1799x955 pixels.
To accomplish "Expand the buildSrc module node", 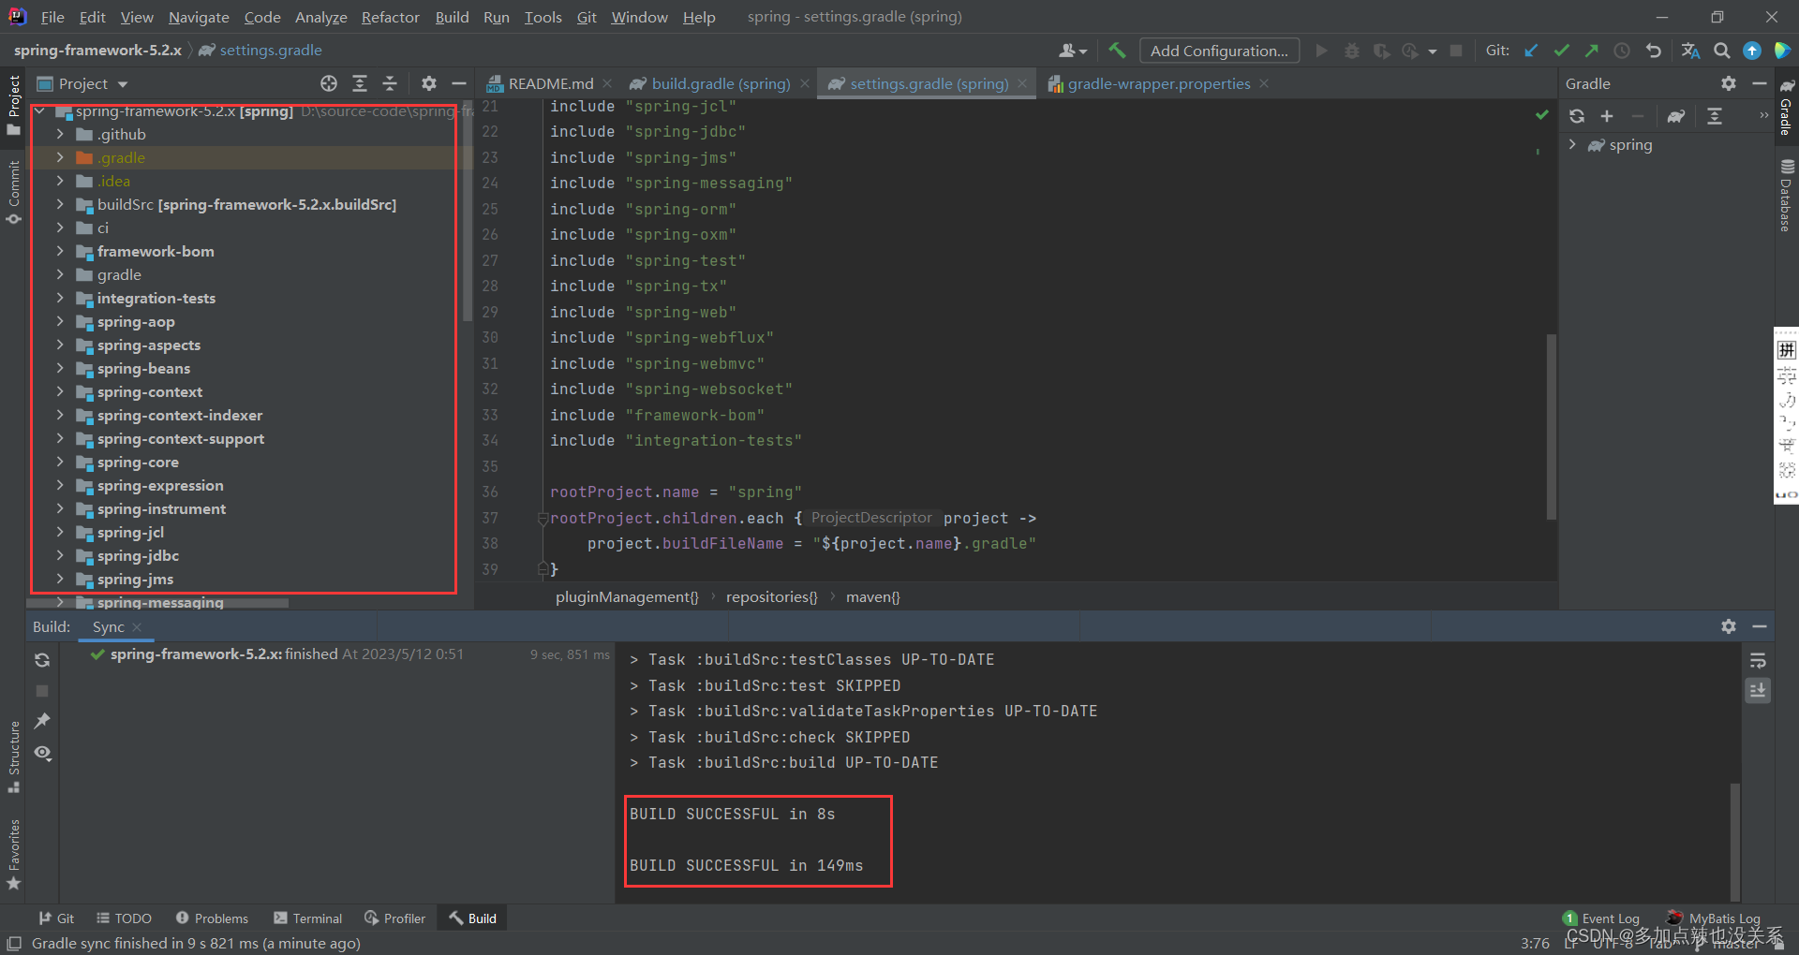I will coord(59,204).
